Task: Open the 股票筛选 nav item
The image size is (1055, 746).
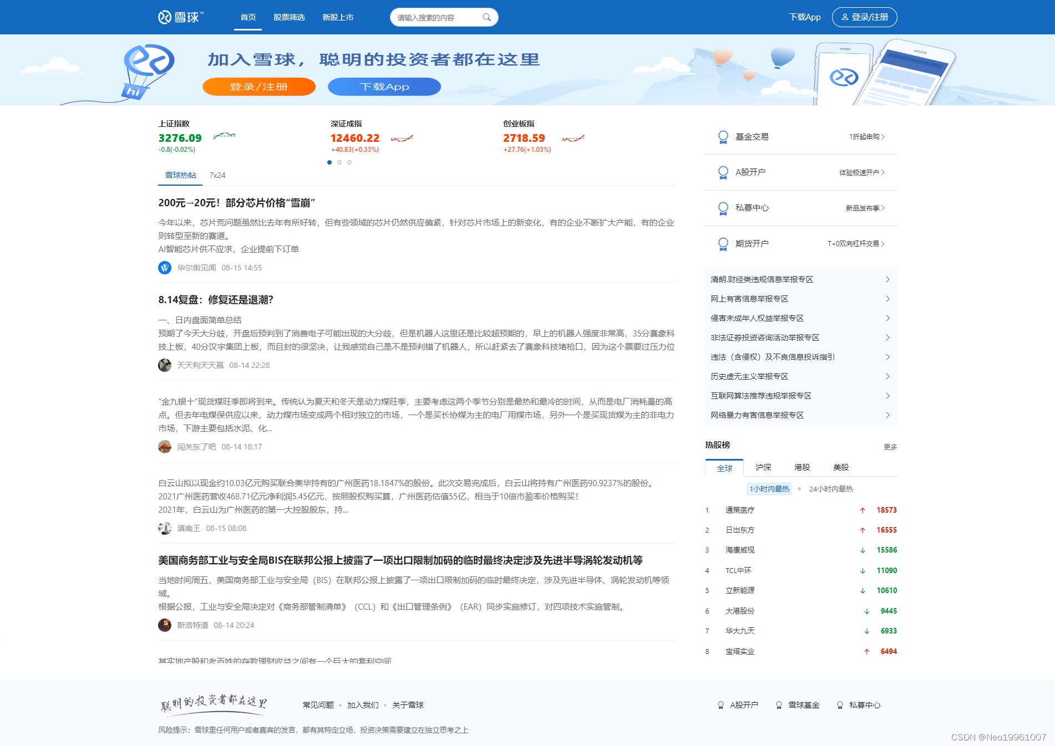Action: (289, 17)
